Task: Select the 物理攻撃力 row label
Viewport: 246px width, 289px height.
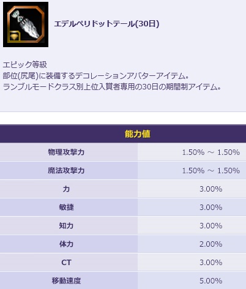Action: pos(66,152)
